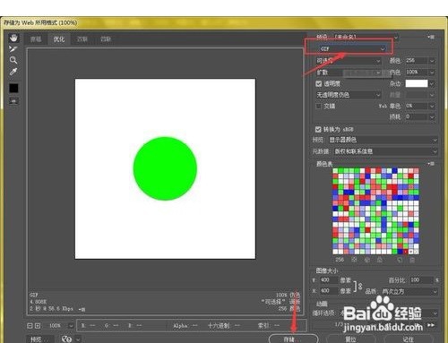Click the last-frame playback button
448x343 pixels.
[x=431, y=325]
